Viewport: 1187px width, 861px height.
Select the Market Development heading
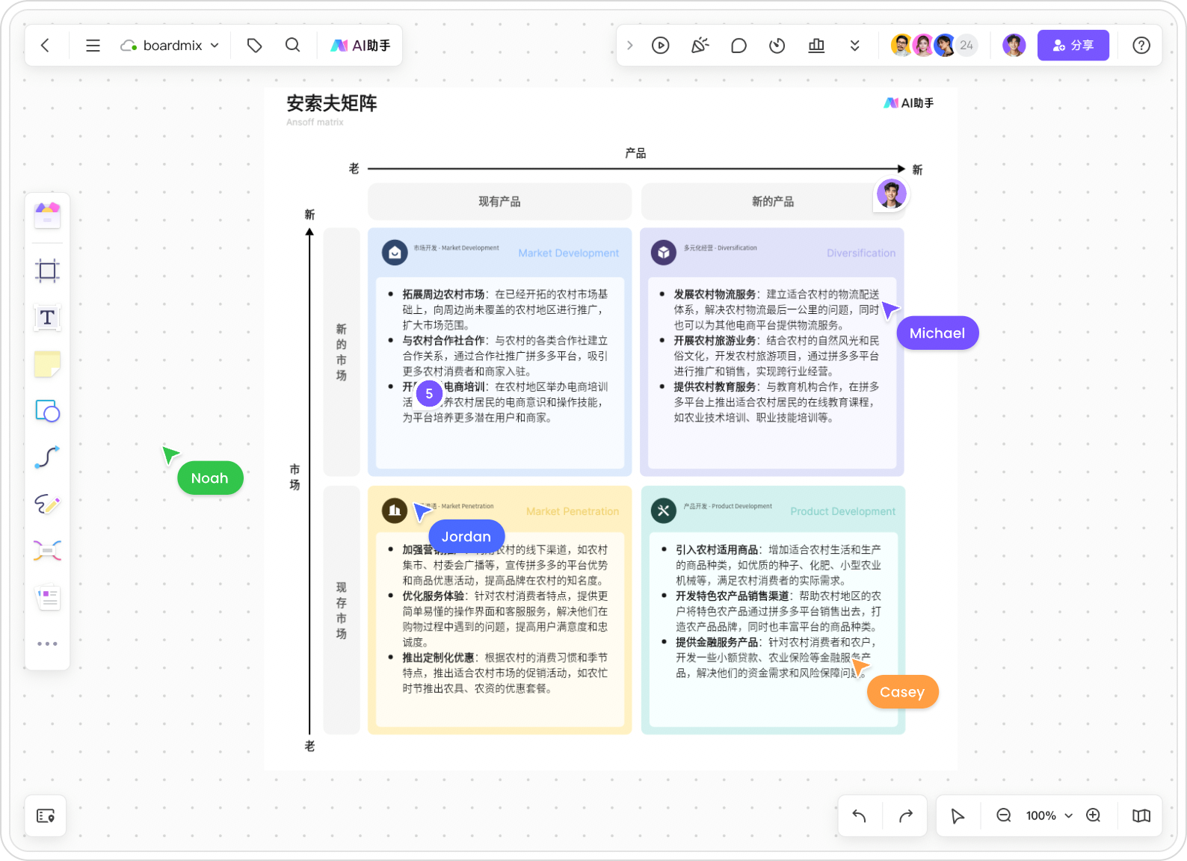(568, 253)
